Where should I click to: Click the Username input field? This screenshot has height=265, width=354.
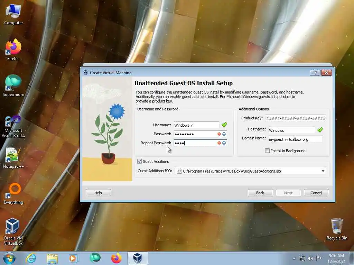click(x=196, y=125)
